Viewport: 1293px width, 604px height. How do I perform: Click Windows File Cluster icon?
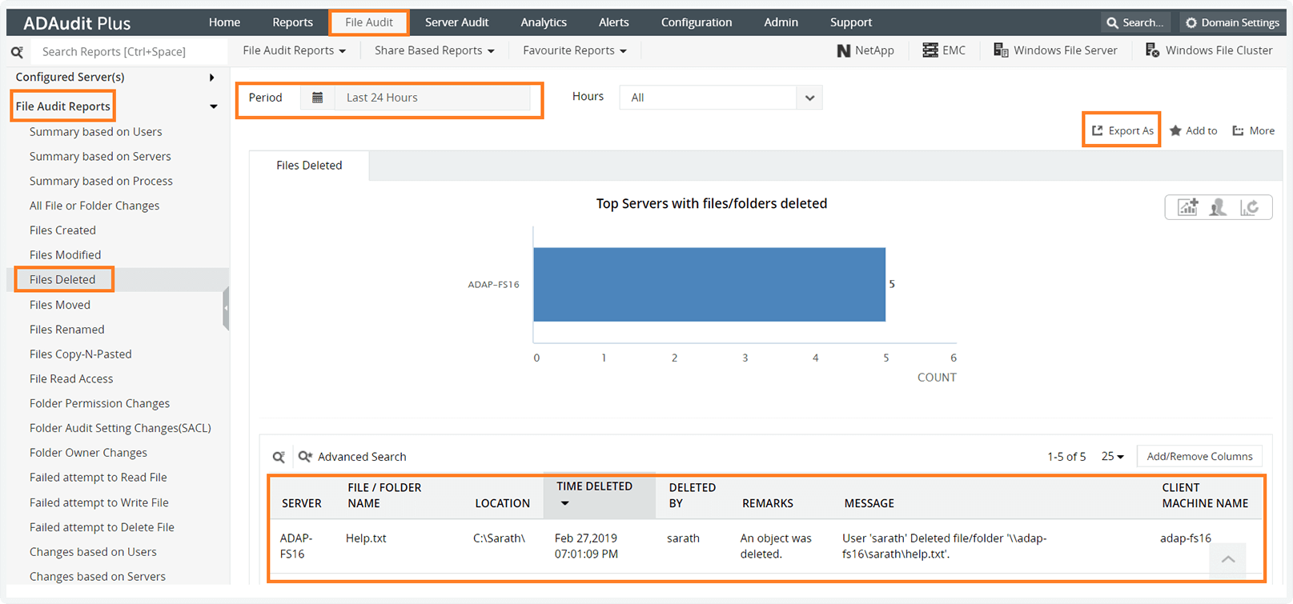1152,50
